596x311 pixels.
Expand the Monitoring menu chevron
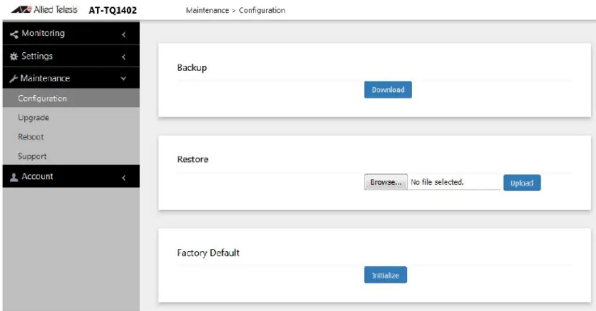click(x=123, y=35)
